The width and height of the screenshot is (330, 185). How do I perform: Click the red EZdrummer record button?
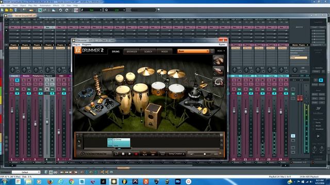tap(136, 154)
